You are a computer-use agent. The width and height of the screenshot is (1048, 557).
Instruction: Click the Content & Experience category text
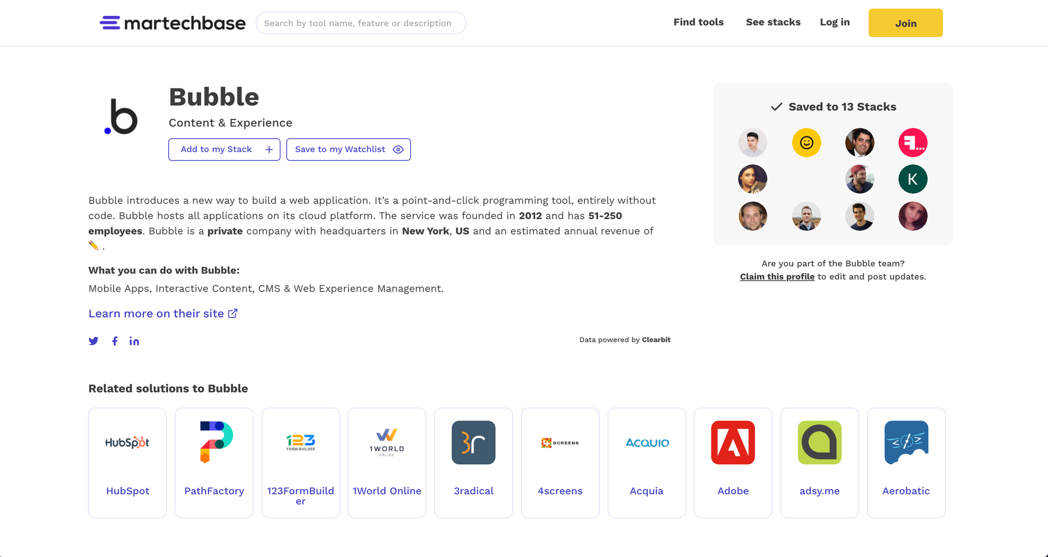[231, 123]
